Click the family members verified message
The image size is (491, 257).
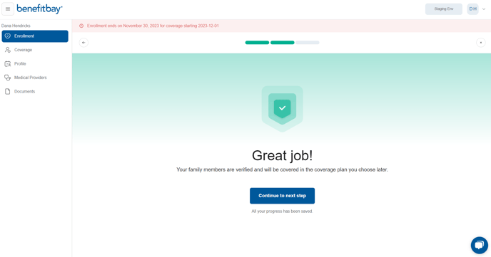[282, 169]
